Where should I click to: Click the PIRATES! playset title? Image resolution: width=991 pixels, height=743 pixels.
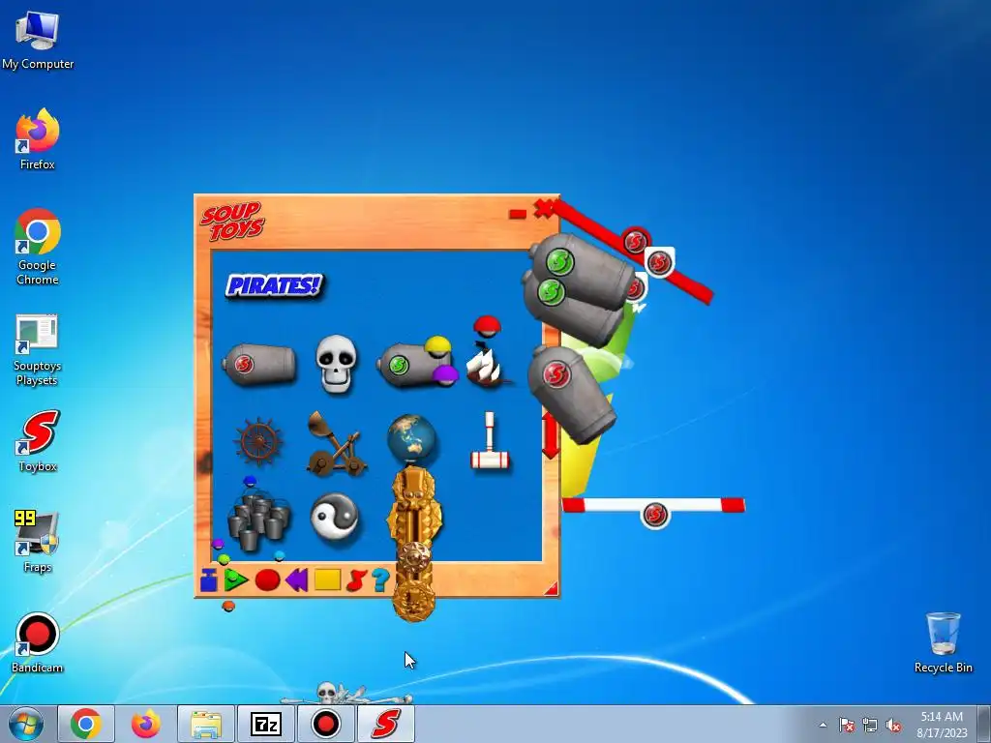tap(274, 285)
